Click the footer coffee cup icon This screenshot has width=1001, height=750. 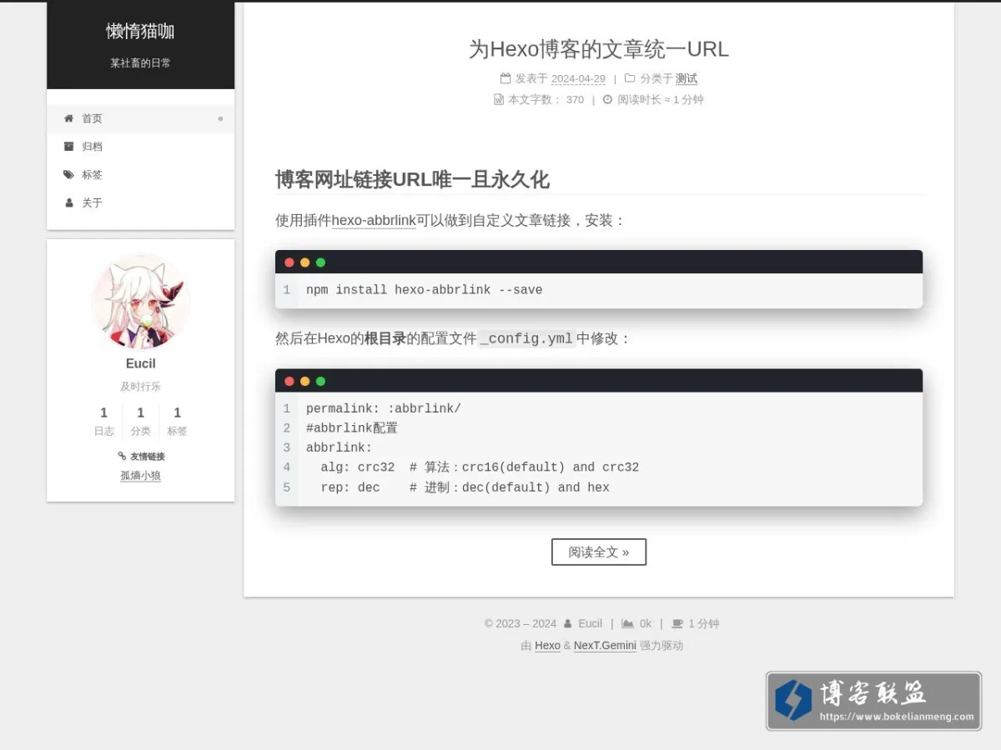[x=677, y=623]
